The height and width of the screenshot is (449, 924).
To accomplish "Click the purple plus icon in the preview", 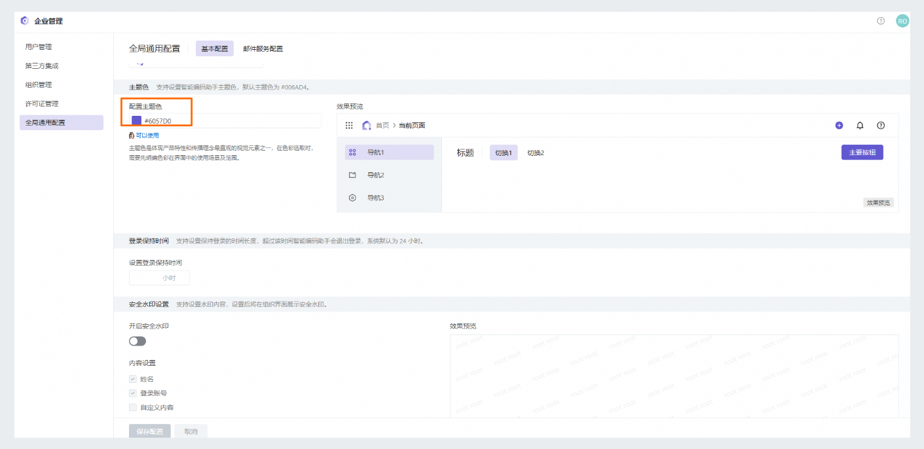I will pos(839,125).
